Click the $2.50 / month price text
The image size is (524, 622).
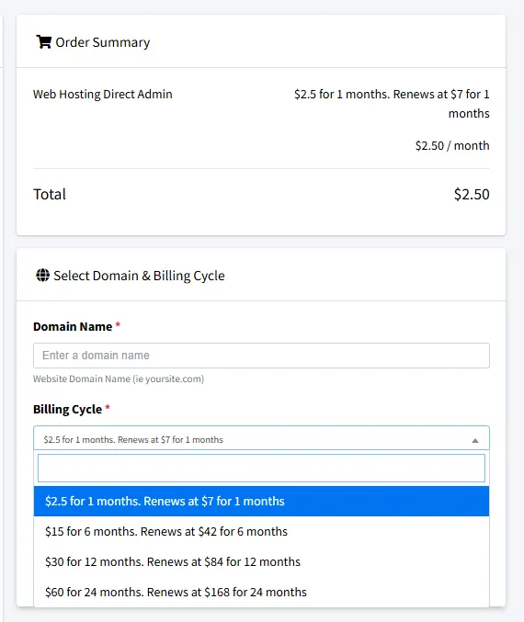pos(452,145)
